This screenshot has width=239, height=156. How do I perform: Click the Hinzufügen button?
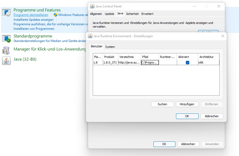coord(187,104)
